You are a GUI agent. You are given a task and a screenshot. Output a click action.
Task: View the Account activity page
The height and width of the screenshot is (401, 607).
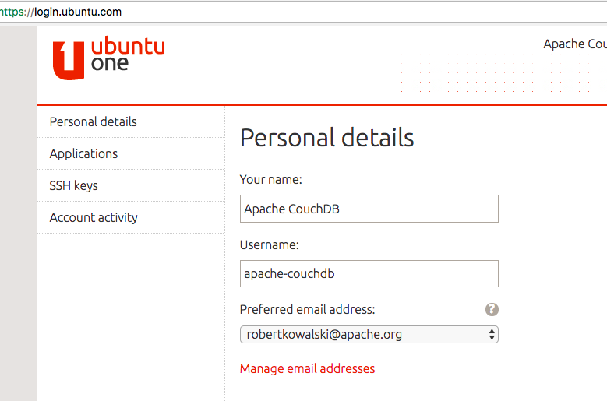(x=94, y=218)
